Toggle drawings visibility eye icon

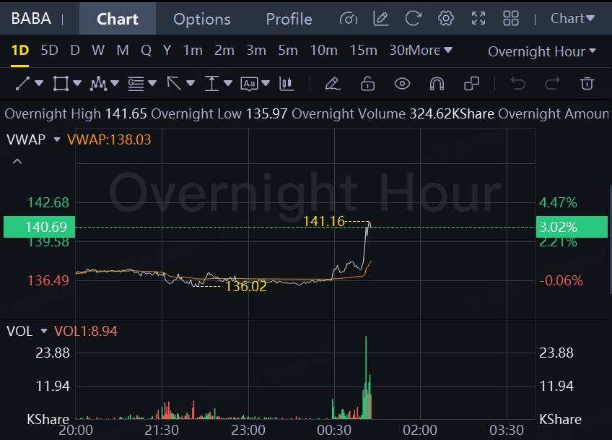(x=403, y=84)
